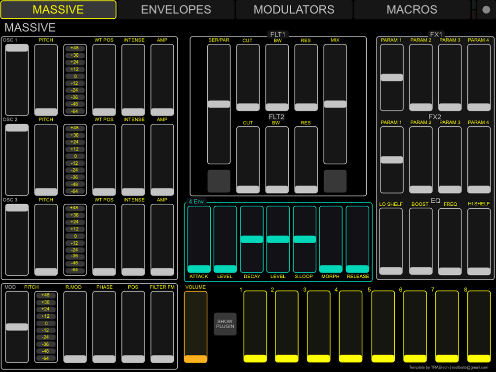Image resolution: width=496 pixels, height=372 pixels.
Task: Click the FX1 PARAM 3 fader
Action: pos(450,77)
